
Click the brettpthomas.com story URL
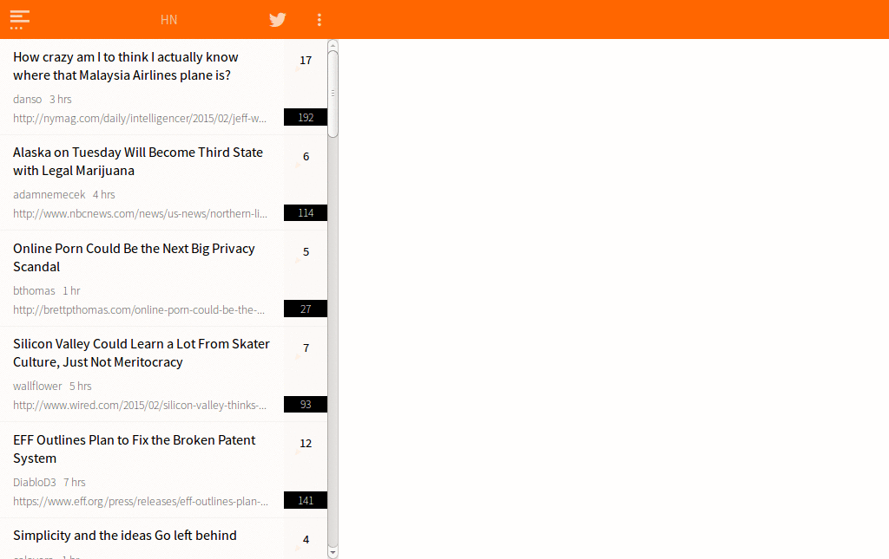tap(139, 310)
